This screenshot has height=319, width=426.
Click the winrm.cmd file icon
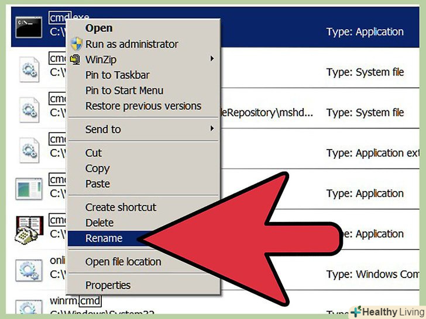[x=29, y=307]
